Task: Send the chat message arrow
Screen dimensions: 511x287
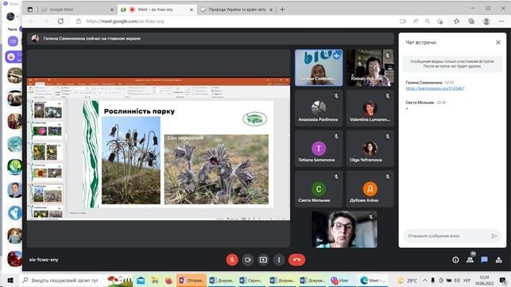Action: (494, 236)
